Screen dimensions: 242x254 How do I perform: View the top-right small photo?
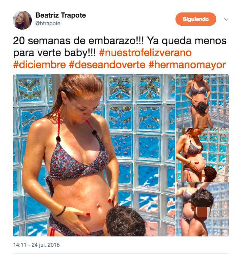tap(203, 101)
